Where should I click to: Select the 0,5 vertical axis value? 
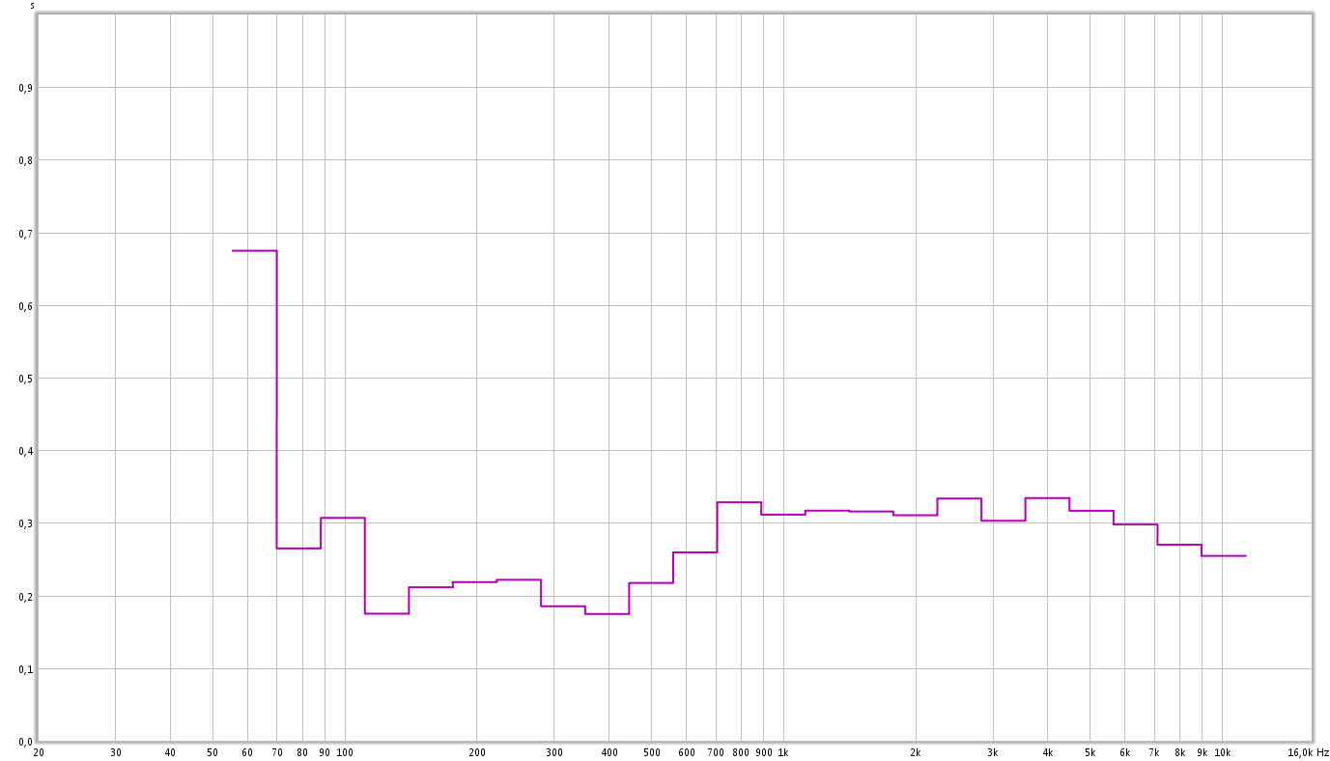(x=25, y=379)
